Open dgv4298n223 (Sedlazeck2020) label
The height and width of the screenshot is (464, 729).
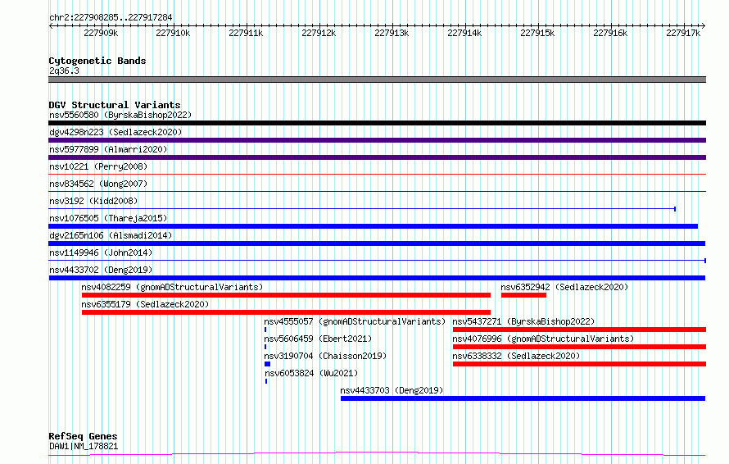pos(115,132)
